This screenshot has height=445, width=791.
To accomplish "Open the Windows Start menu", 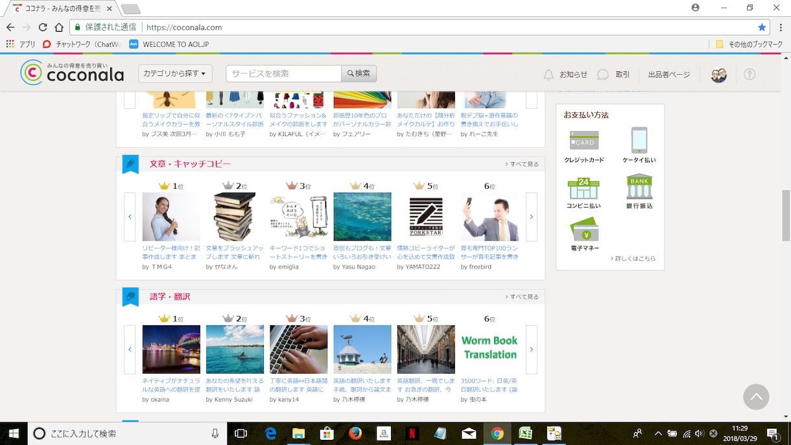I will tap(14, 433).
